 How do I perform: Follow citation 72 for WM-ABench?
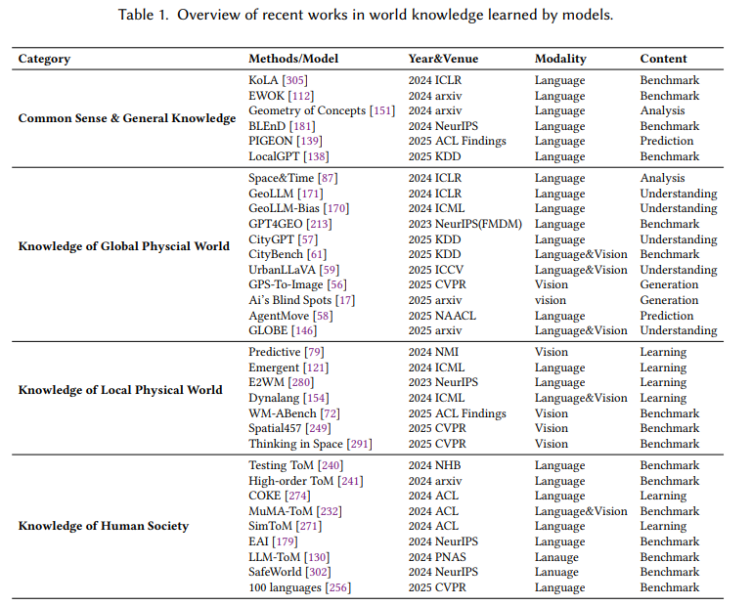pyautogui.click(x=330, y=413)
